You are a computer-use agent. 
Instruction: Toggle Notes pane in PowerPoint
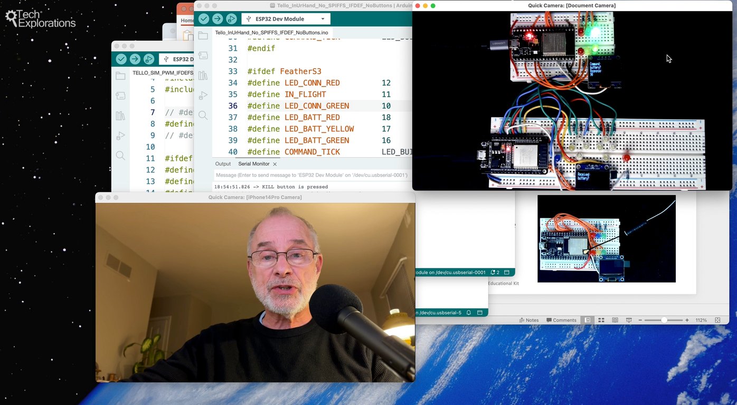tap(529, 320)
